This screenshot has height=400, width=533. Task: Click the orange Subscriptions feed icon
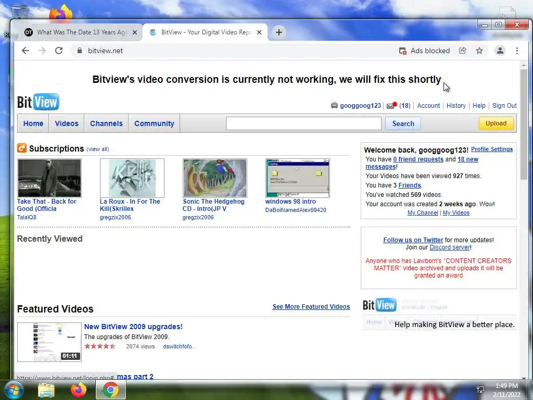pos(22,148)
